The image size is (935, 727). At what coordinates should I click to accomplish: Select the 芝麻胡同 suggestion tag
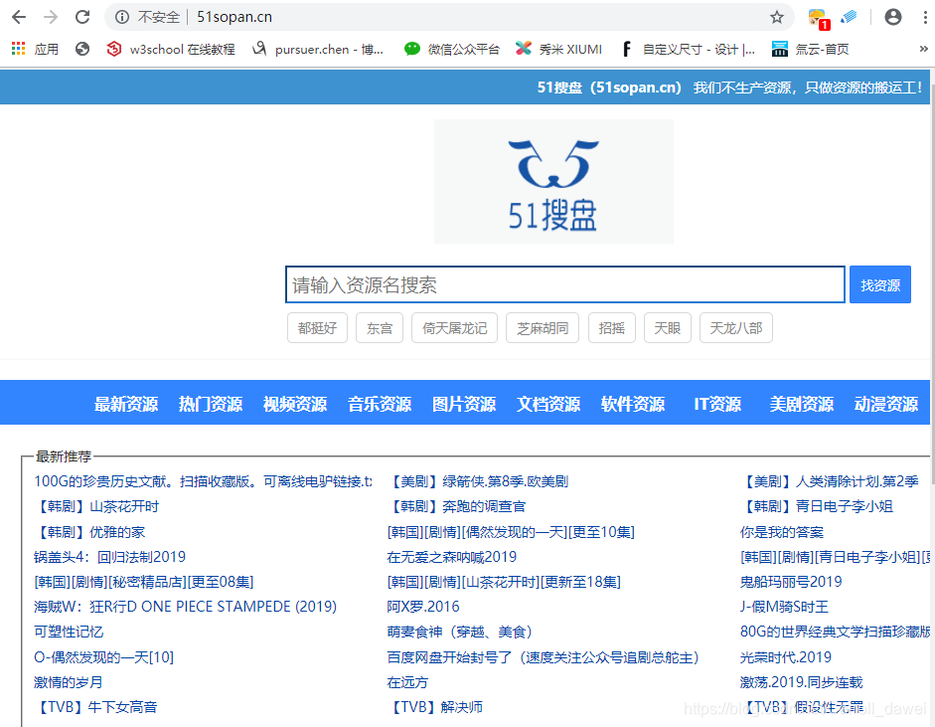tap(543, 327)
